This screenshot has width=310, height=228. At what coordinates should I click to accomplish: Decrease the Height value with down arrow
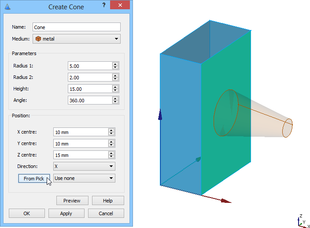tap(115, 91)
